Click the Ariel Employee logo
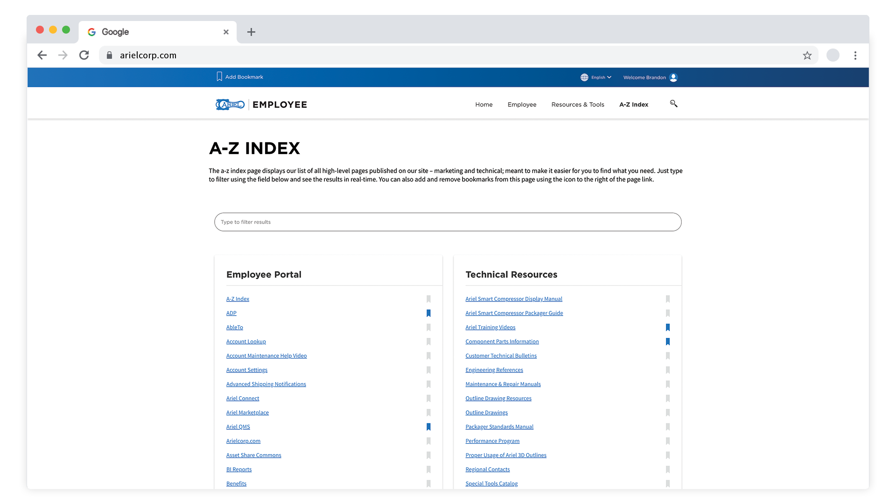Screen dimensions: 896x504 point(261,105)
